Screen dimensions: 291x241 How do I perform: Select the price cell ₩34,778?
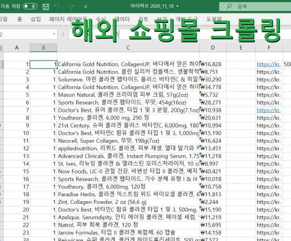[x=213, y=87]
